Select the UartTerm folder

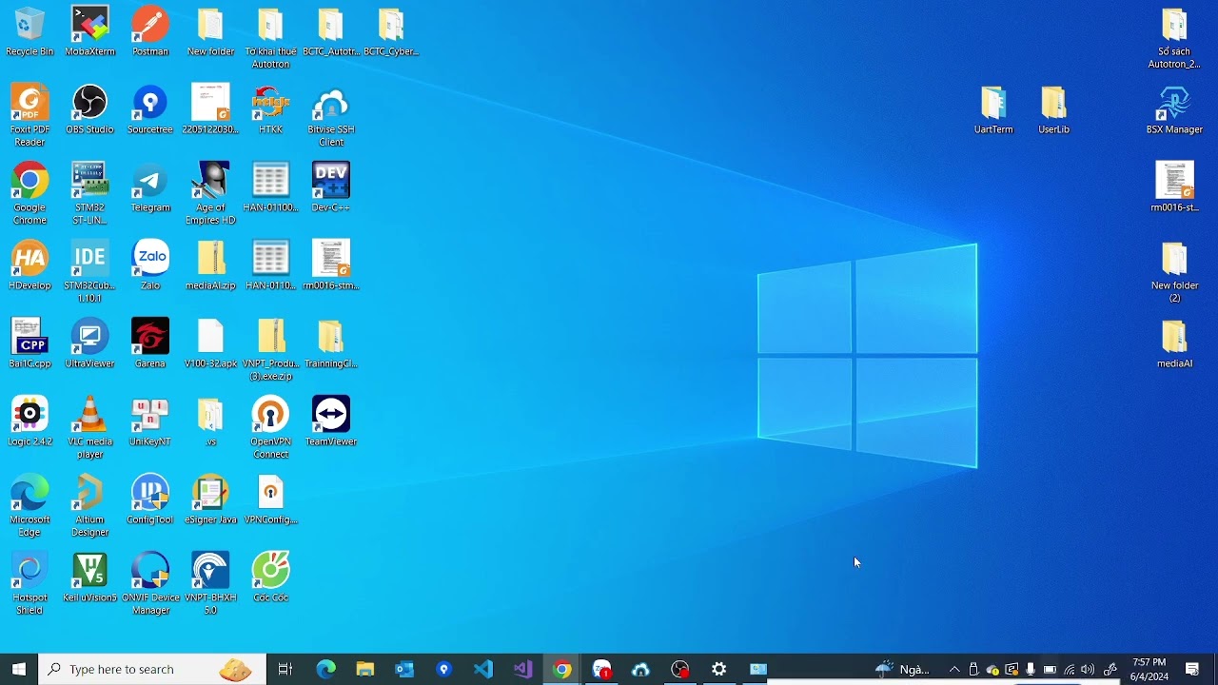pos(993,109)
